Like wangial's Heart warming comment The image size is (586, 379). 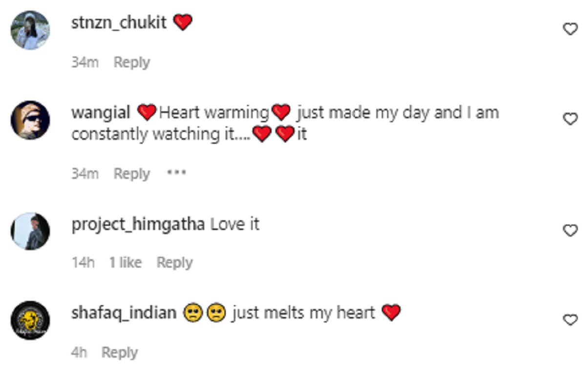tap(570, 119)
